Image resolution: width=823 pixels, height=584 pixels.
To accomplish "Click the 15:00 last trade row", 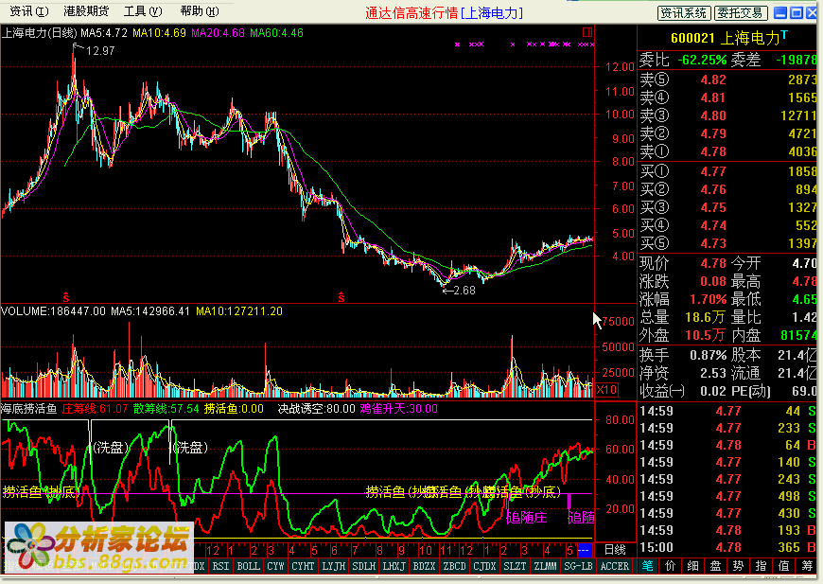I will [727, 547].
